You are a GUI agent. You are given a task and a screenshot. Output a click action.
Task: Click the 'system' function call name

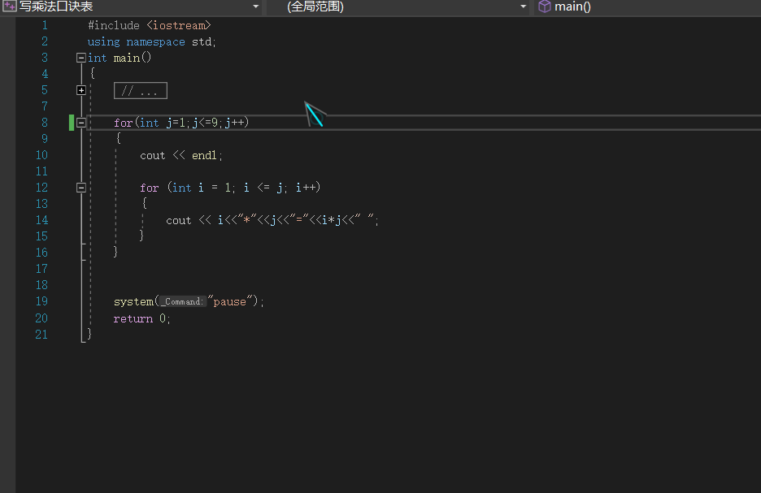pyautogui.click(x=133, y=301)
